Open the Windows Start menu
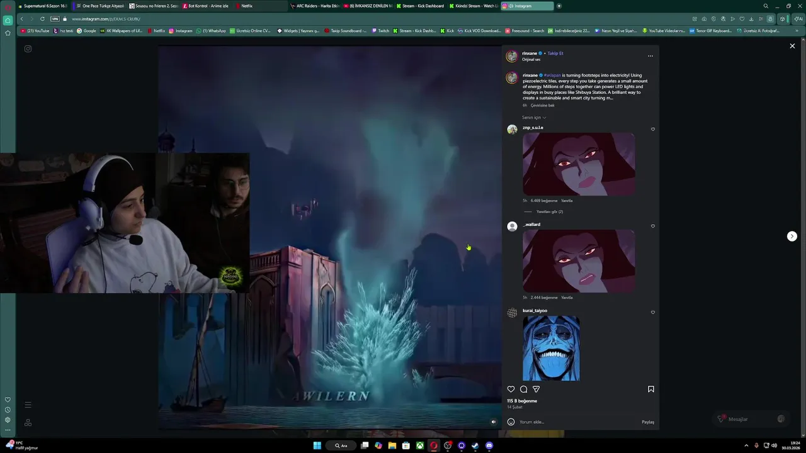Image resolution: width=806 pixels, height=453 pixels. 317,445
